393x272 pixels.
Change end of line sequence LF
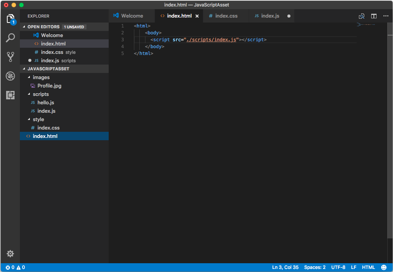click(x=354, y=267)
